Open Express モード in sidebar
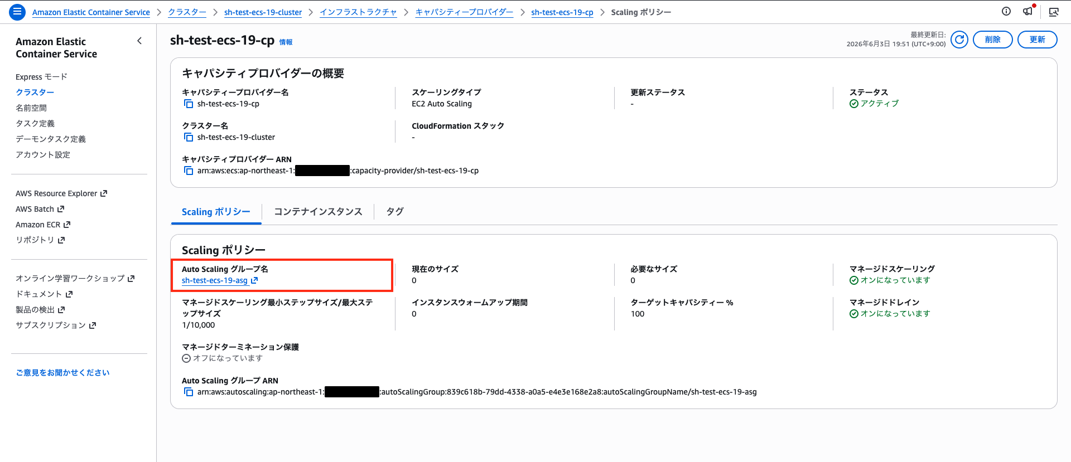 coord(41,77)
